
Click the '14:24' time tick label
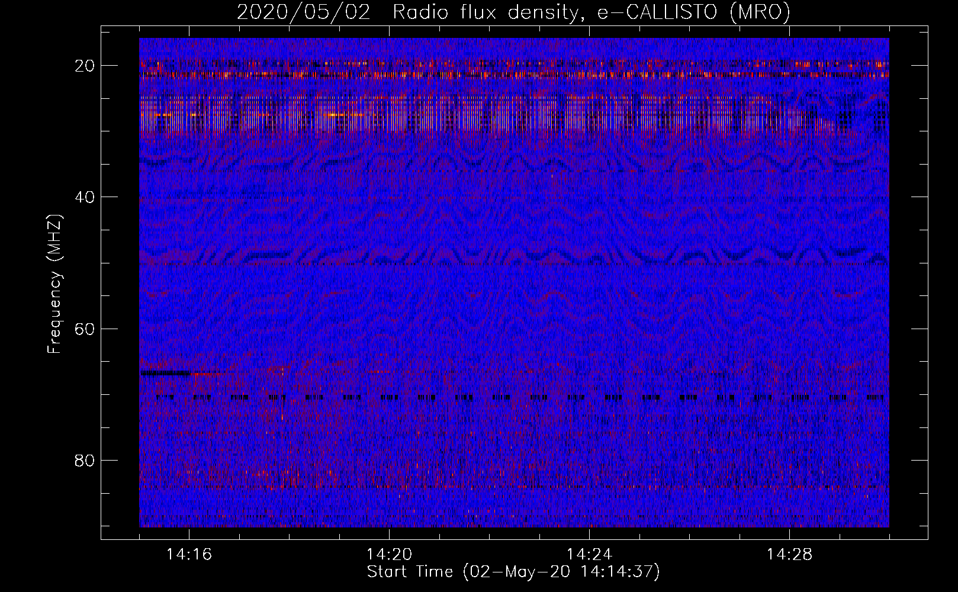pyautogui.click(x=589, y=555)
